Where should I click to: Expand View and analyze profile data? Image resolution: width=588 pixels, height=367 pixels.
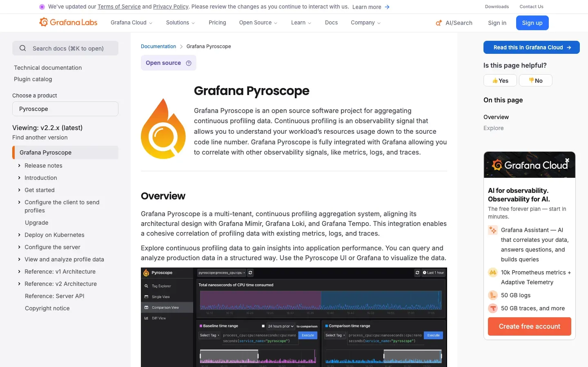pos(19,259)
